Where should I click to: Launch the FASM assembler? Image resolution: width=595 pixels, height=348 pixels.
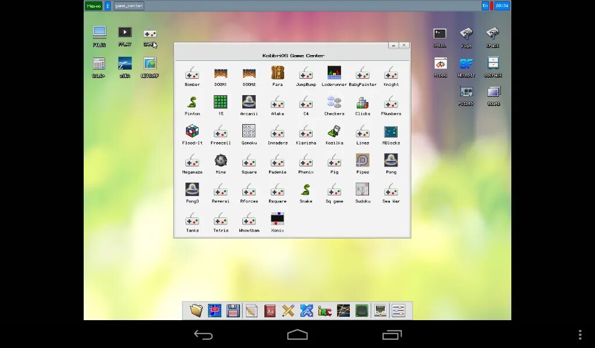pyautogui.click(x=466, y=32)
